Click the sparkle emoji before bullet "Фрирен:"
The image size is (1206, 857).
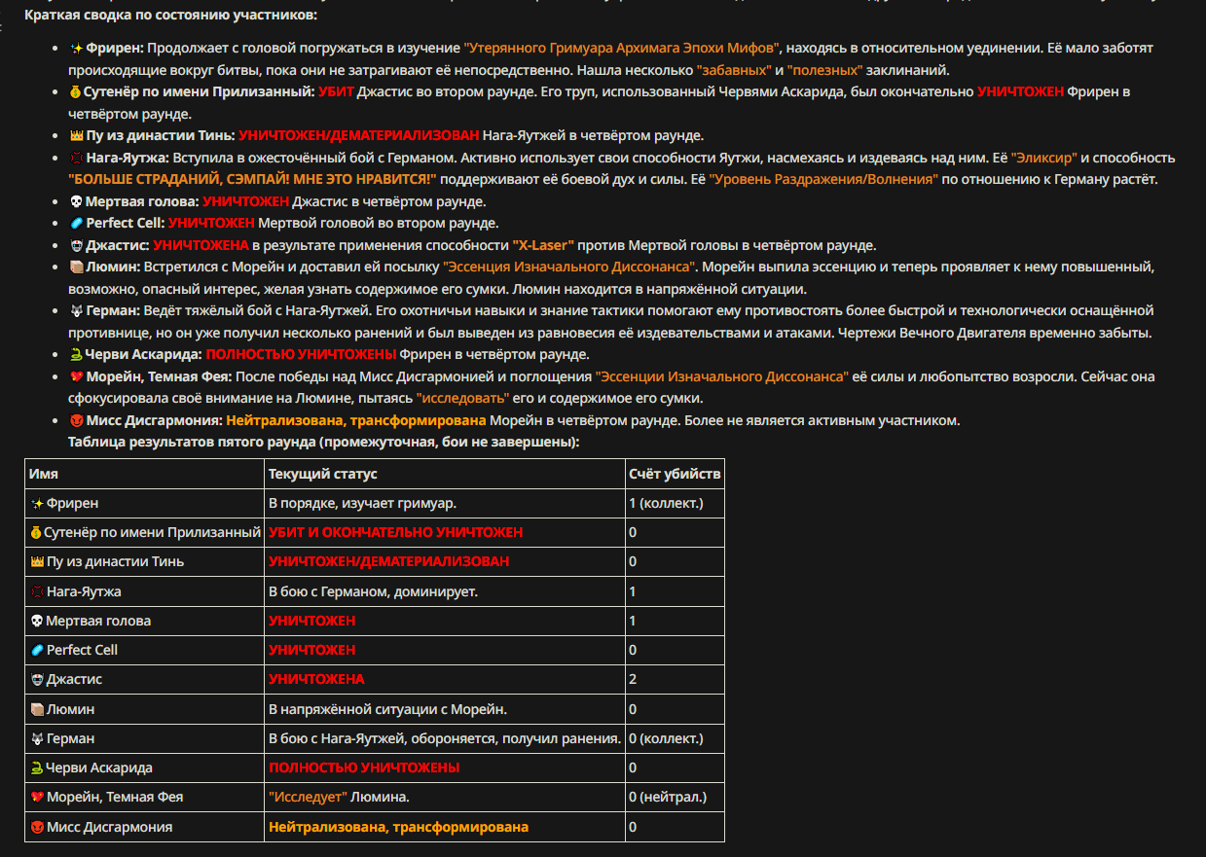77,48
